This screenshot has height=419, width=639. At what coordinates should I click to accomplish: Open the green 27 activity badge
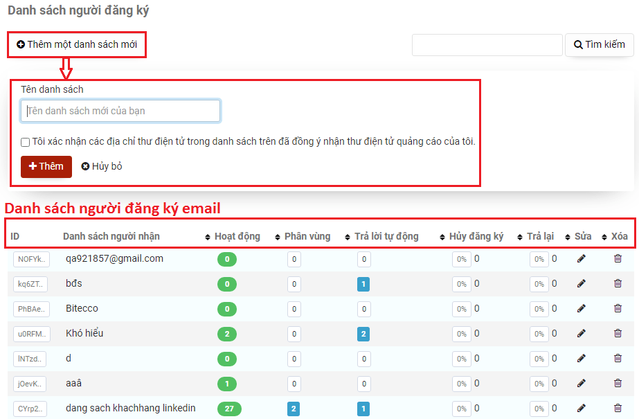pyautogui.click(x=228, y=409)
